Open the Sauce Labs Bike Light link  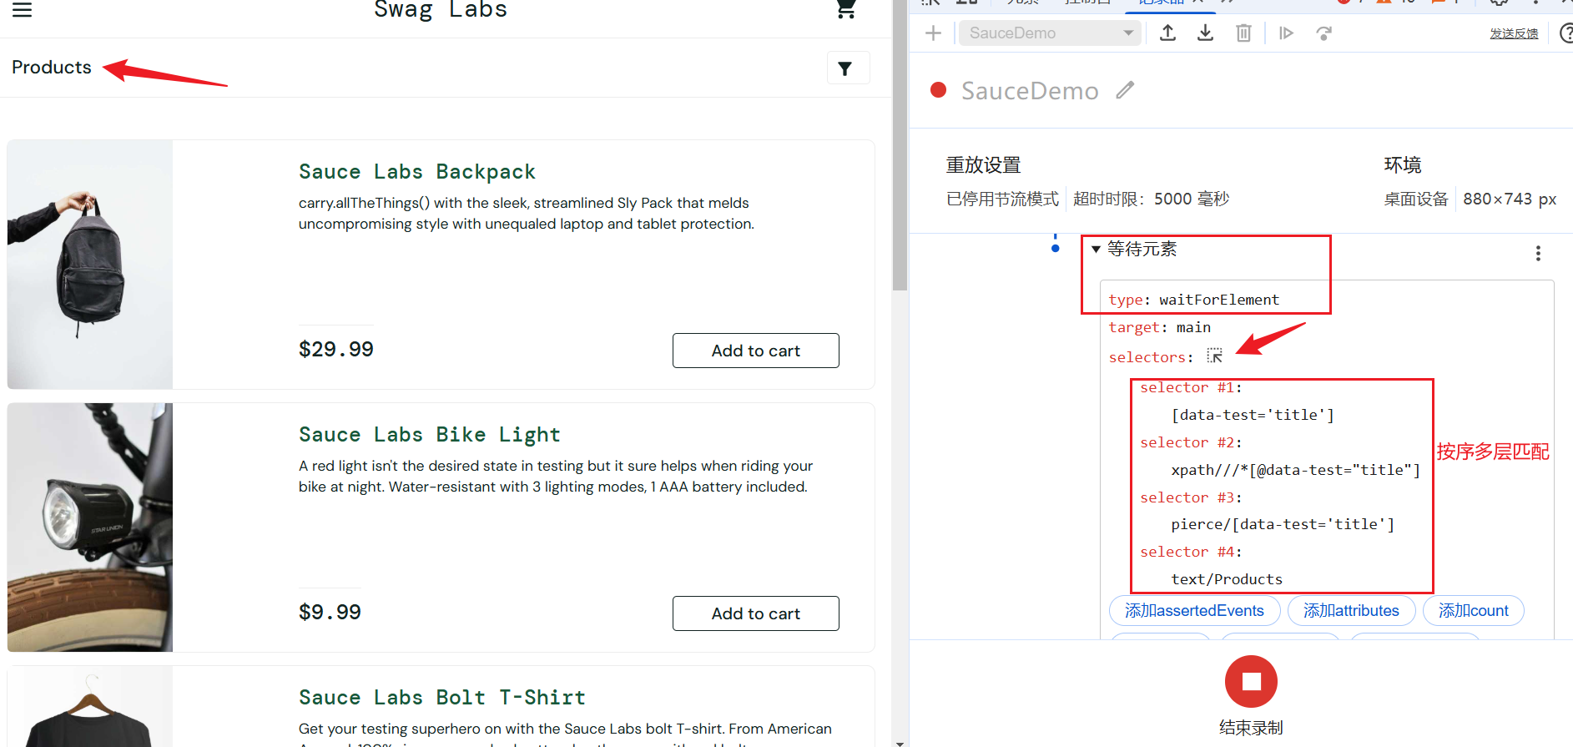[x=430, y=435]
